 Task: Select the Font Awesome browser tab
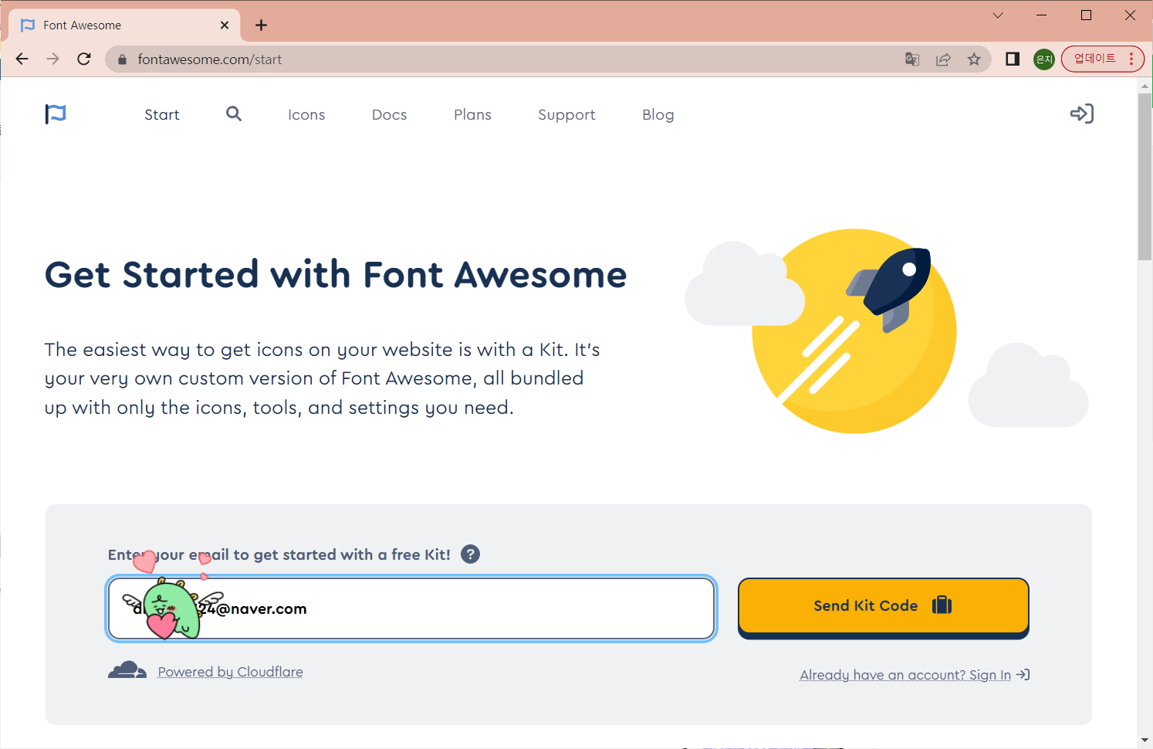coord(123,25)
